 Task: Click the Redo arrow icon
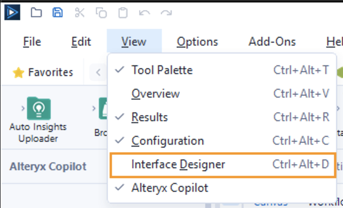[166, 13]
